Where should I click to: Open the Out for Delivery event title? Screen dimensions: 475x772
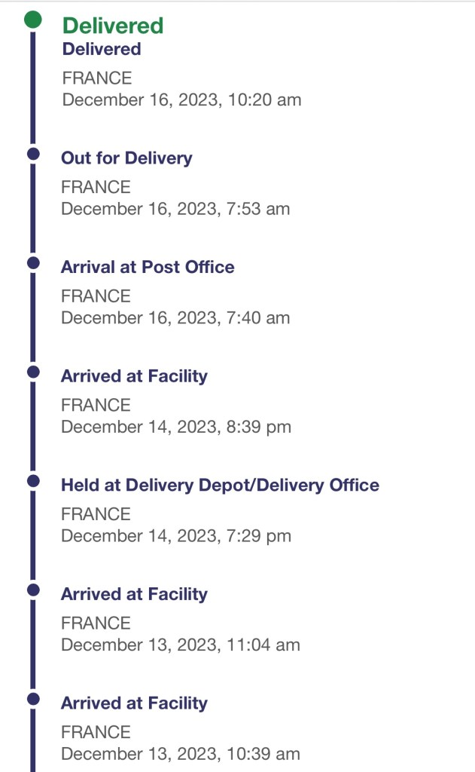pyautogui.click(x=126, y=158)
